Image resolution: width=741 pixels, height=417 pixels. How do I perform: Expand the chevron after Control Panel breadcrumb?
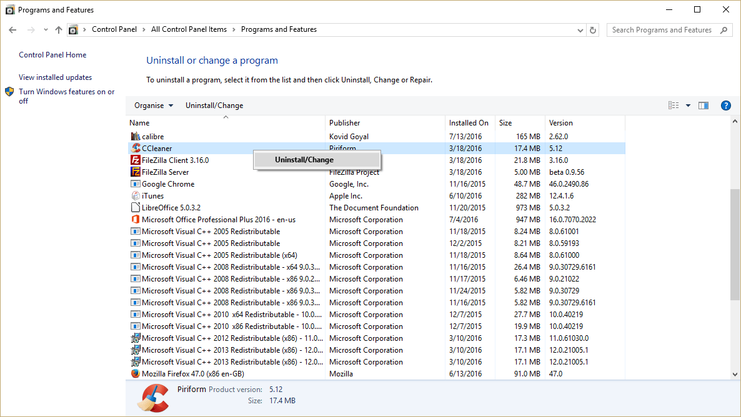(x=144, y=30)
